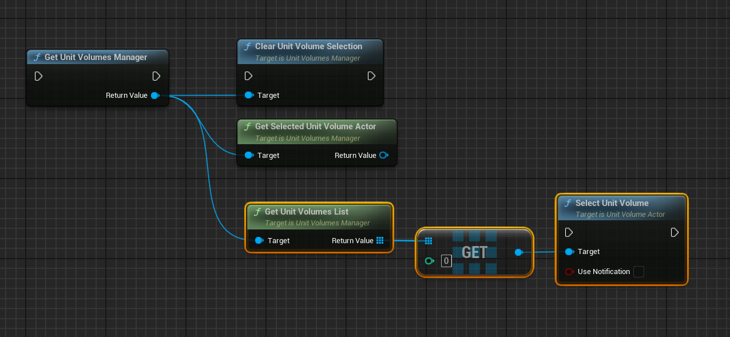Click the GET node index input field
The image size is (730, 337).
pos(447,261)
